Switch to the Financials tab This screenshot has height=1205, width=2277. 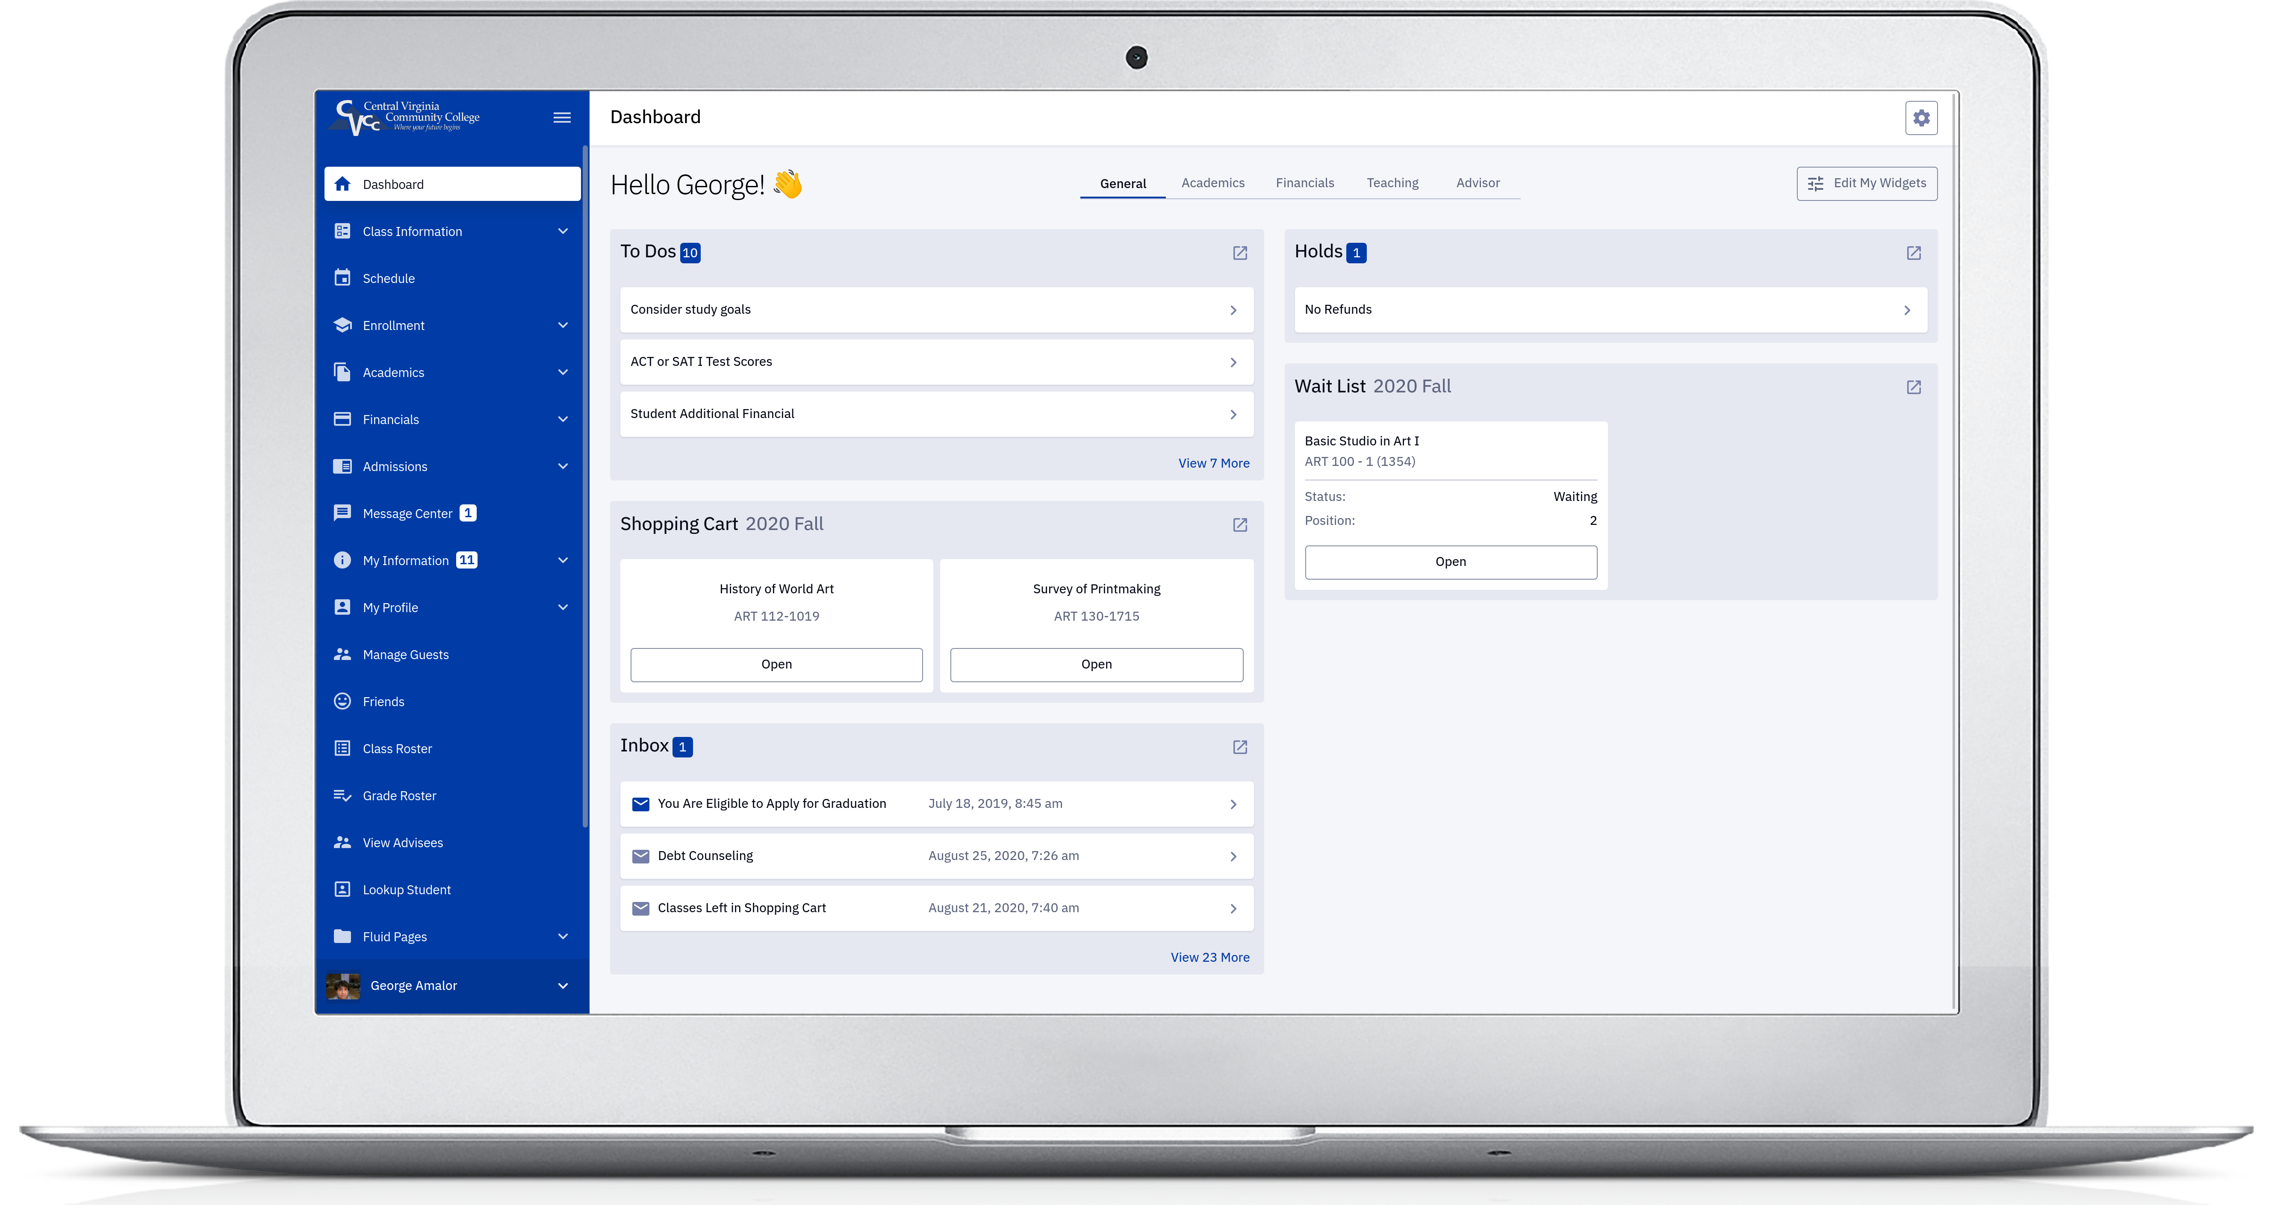point(1305,183)
